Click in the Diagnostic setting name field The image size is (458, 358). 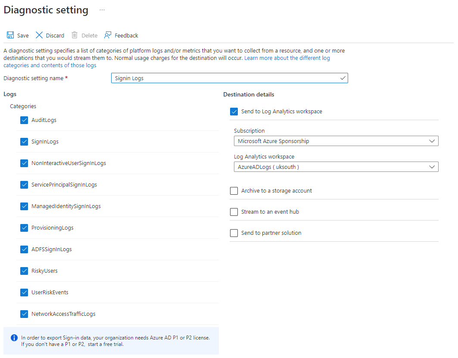point(224,78)
